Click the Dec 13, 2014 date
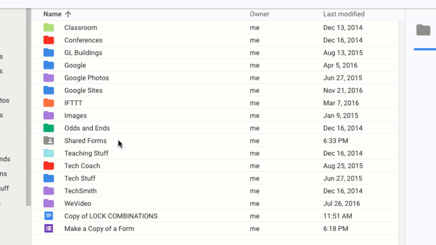The width and height of the screenshot is (436, 245). tap(343, 28)
